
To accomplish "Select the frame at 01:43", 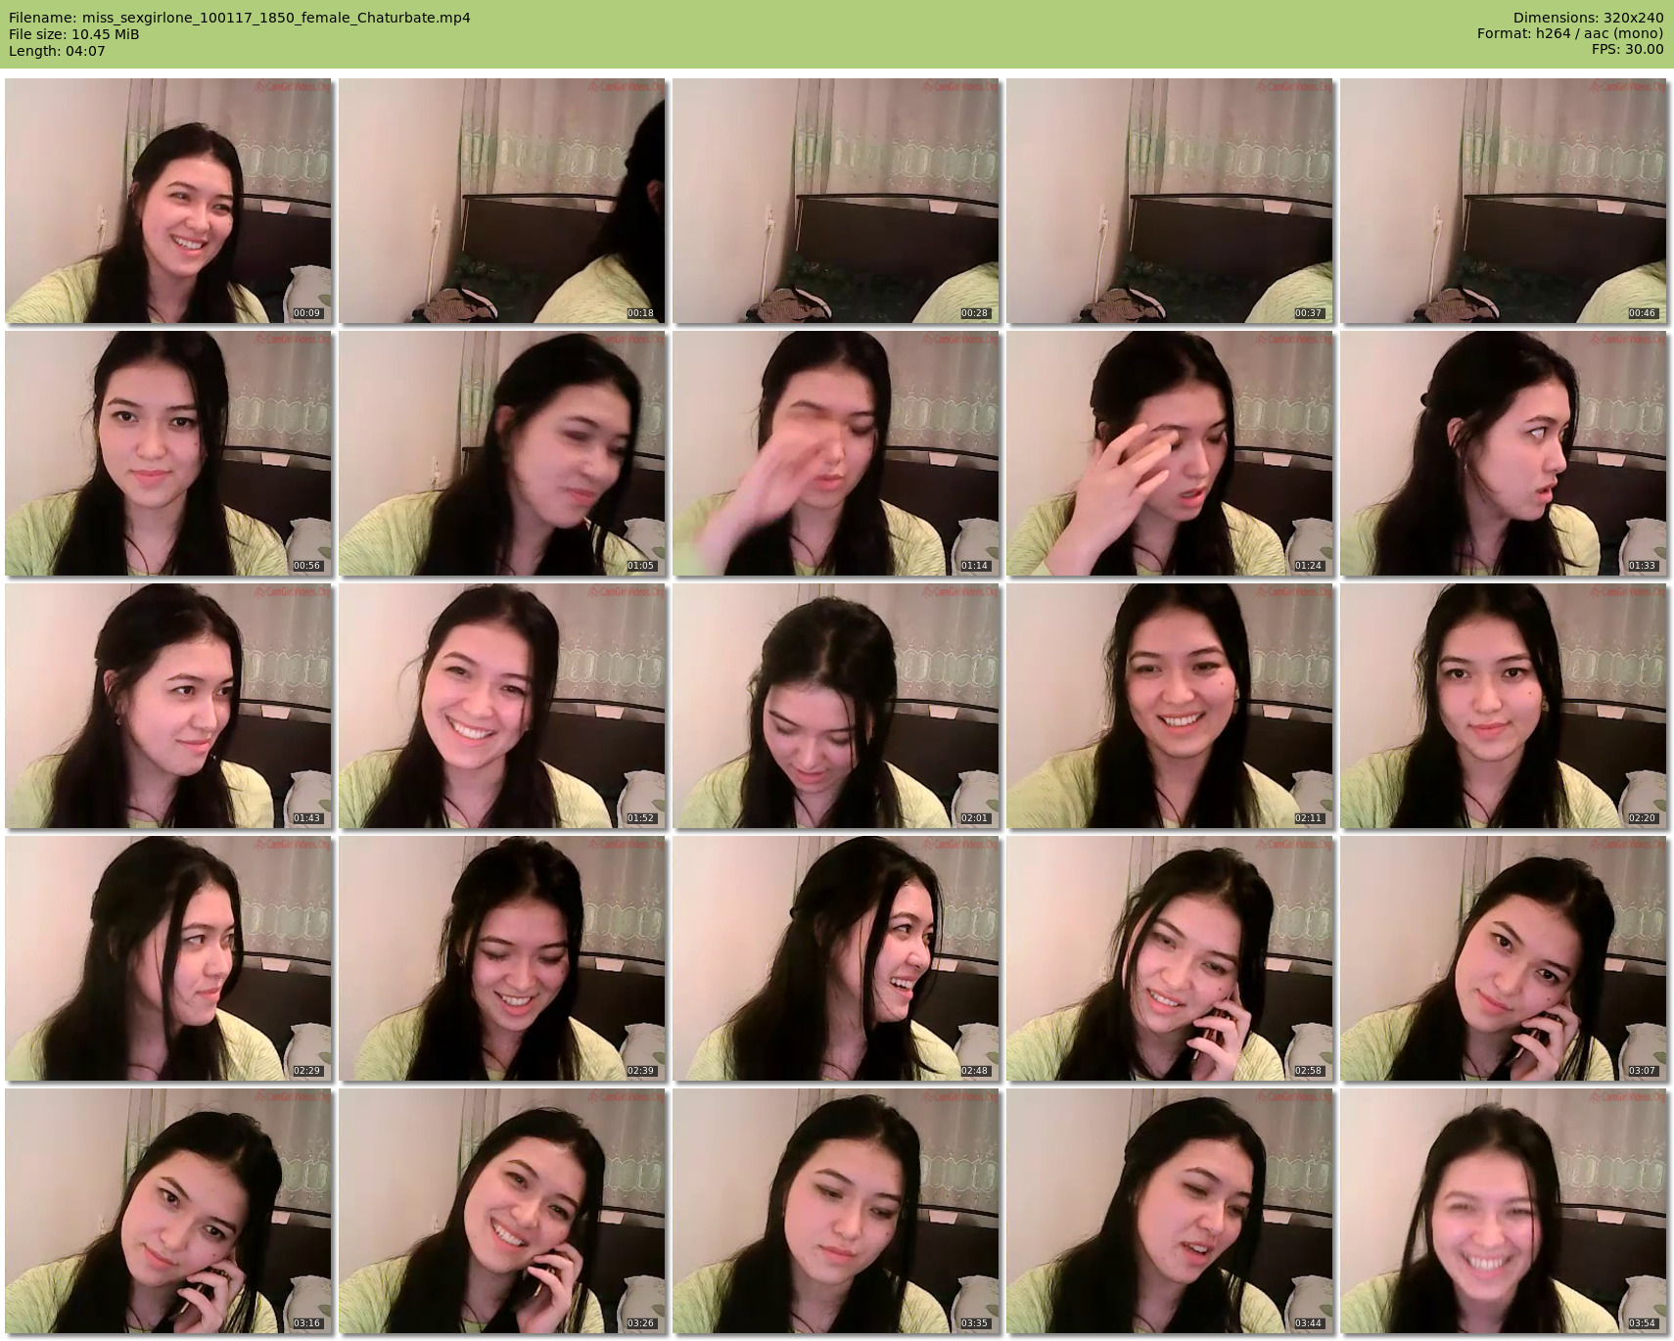I will [x=168, y=706].
